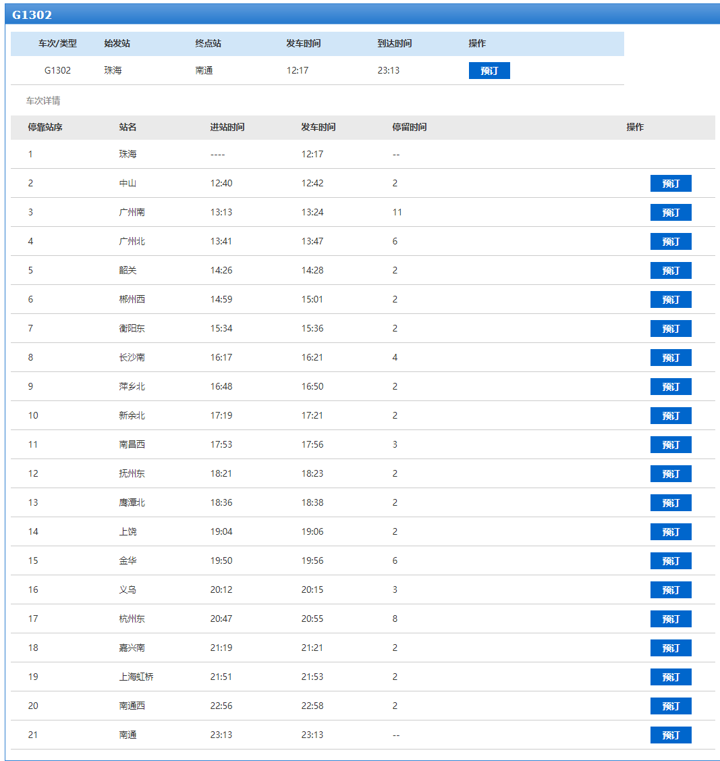Open the 抚州东 station link
The height and width of the screenshot is (761, 720).
(132, 474)
